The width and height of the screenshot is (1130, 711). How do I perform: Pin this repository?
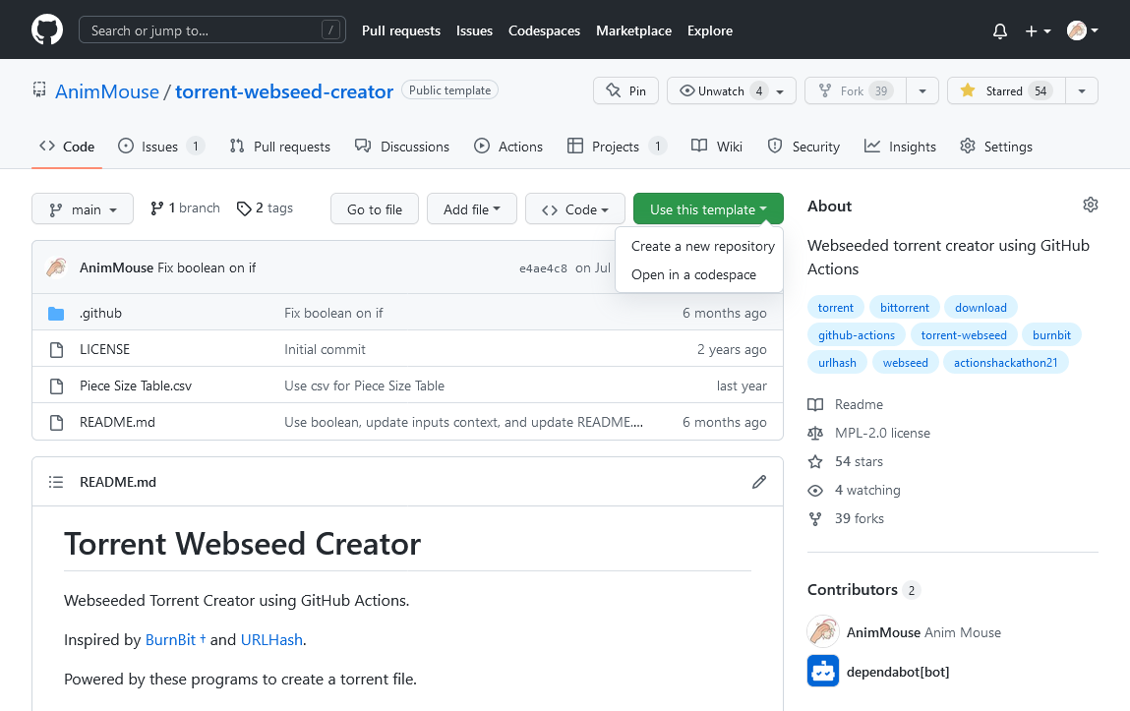[x=625, y=90]
